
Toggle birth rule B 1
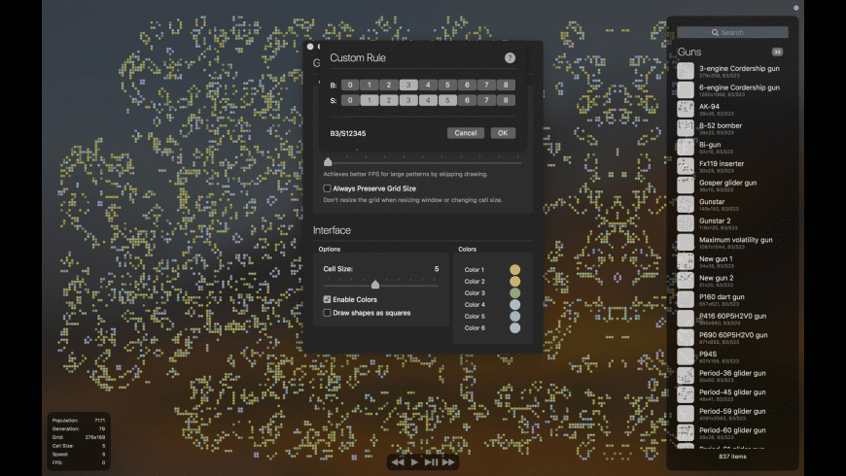(370, 85)
